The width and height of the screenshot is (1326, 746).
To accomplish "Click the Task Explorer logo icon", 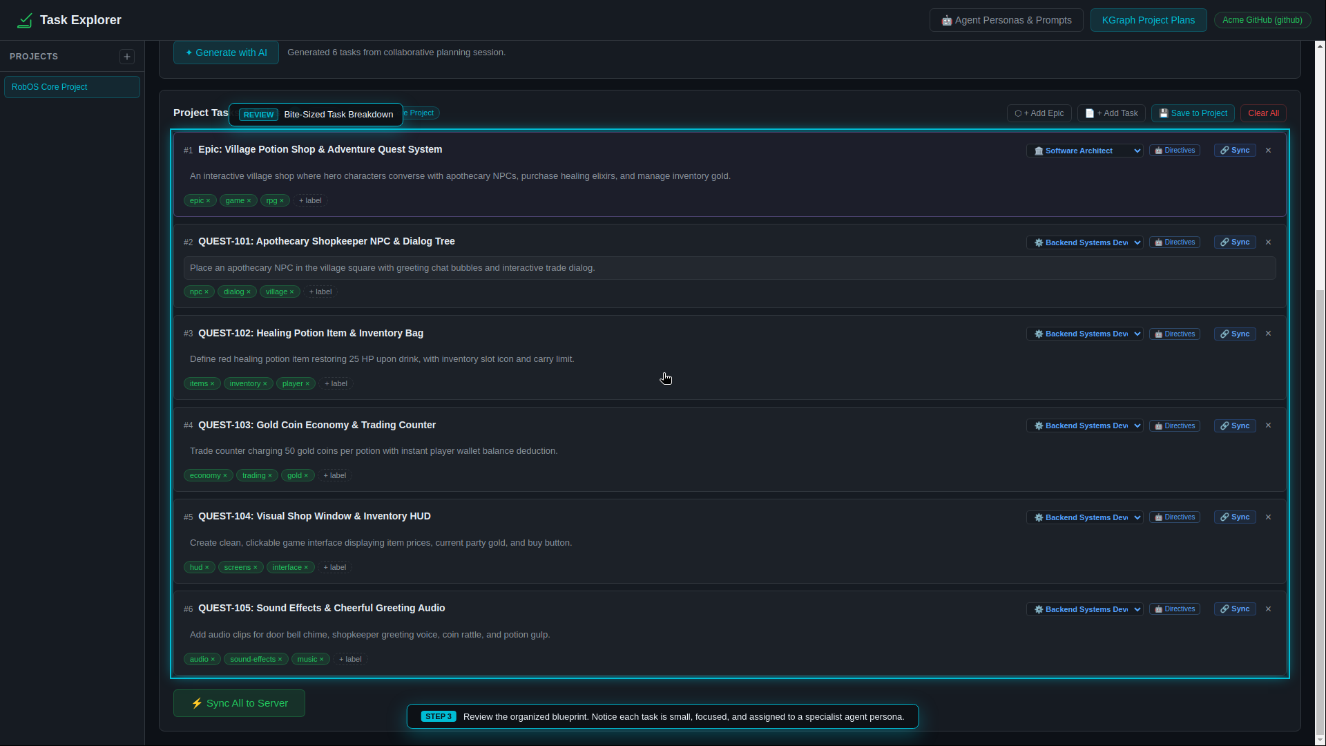I will click(25, 20).
